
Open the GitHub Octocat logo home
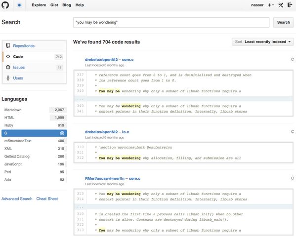5,5
